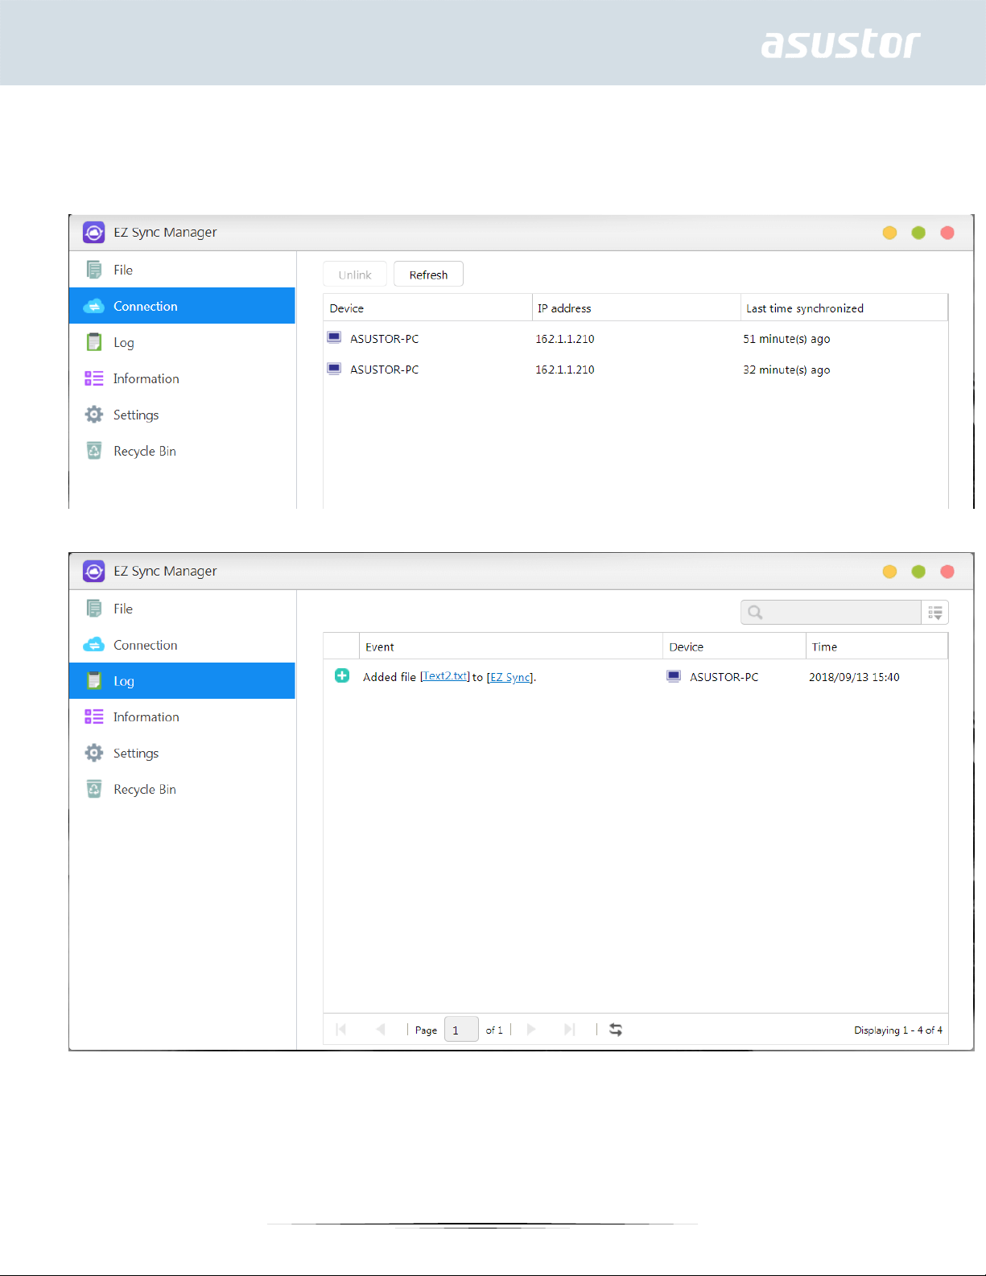Click the refresh icon in the log pager
986x1276 pixels.
[616, 1030]
